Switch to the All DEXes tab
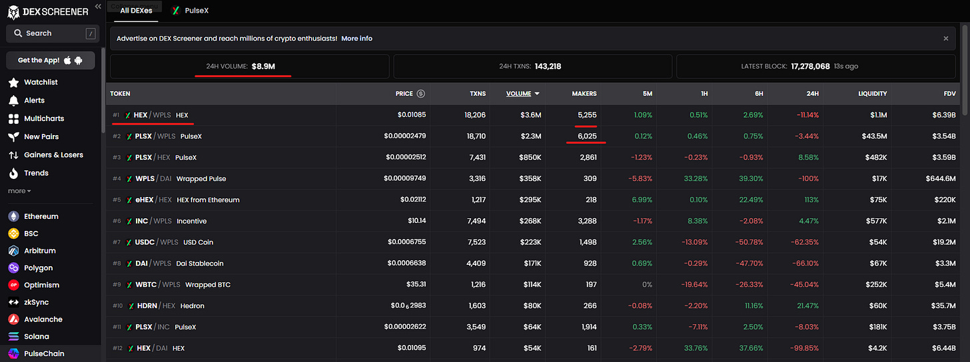The image size is (970, 362). click(136, 11)
